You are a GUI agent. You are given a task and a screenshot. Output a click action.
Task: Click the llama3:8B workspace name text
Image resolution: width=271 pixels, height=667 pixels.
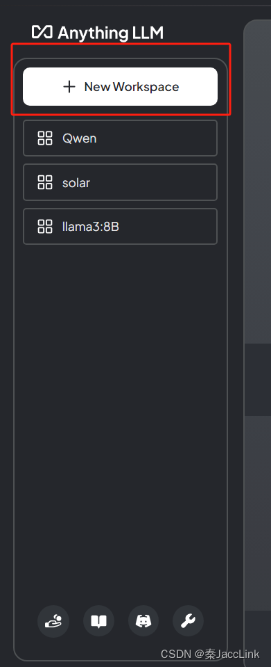tap(90, 227)
